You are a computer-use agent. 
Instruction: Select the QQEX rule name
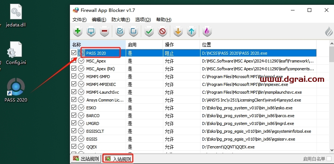point(92,147)
